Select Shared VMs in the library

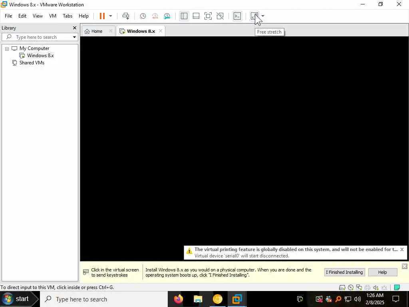32,63
